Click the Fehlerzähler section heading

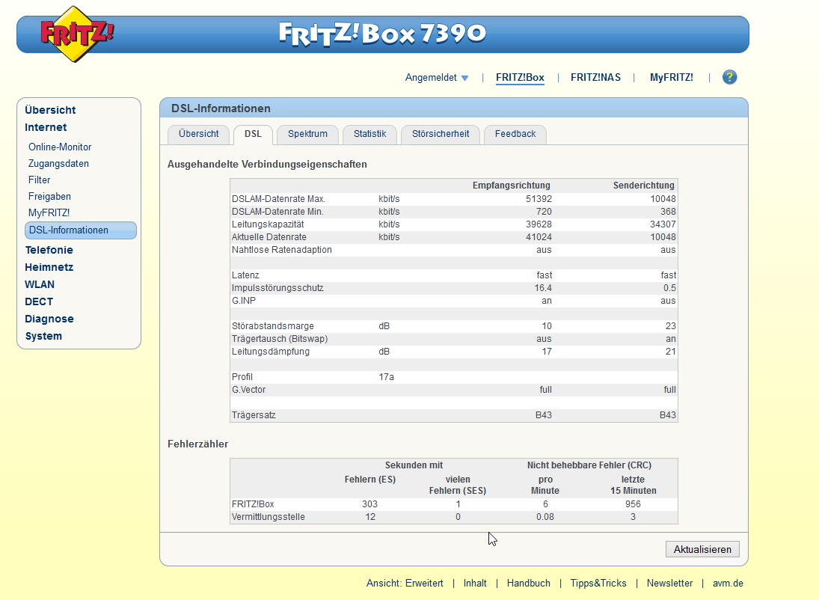pos(197,444)
